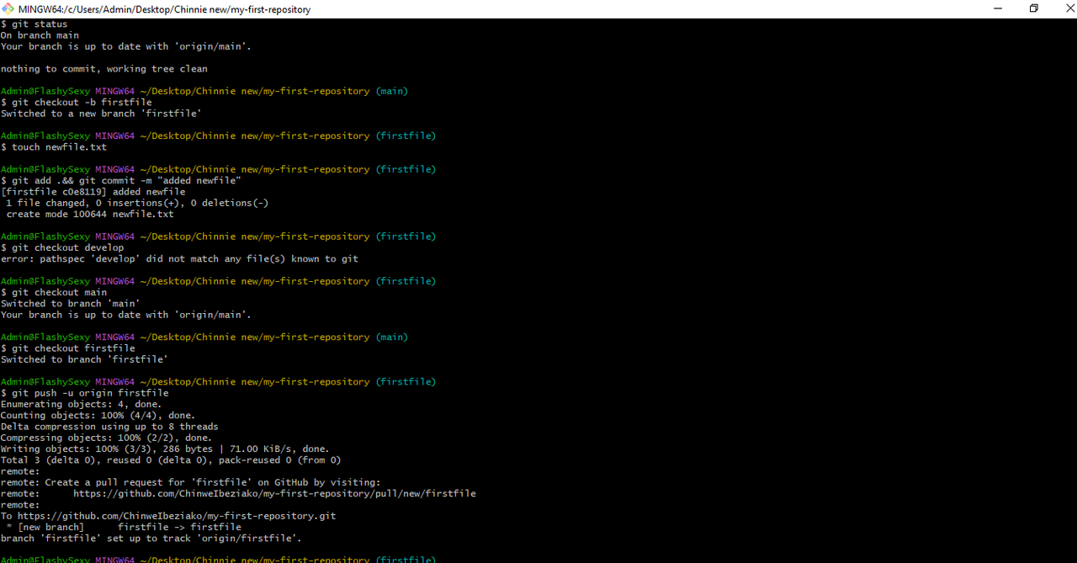The image size is (1077, 563).
Task: Click the MINGW64 window title text
Action: [164, 9]
